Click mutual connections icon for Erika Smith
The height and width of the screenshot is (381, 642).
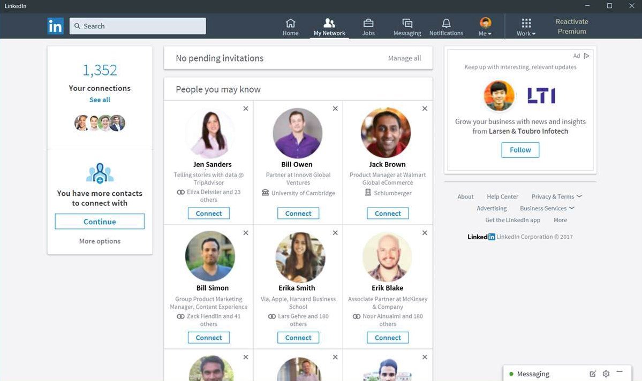click(272, 316)
